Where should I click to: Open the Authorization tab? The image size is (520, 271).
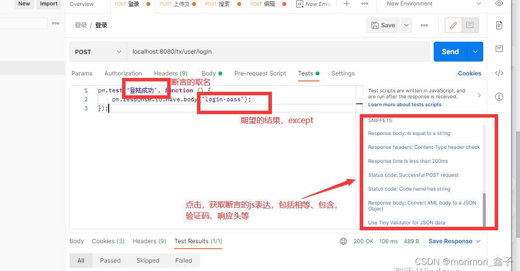tap(123, 73)
